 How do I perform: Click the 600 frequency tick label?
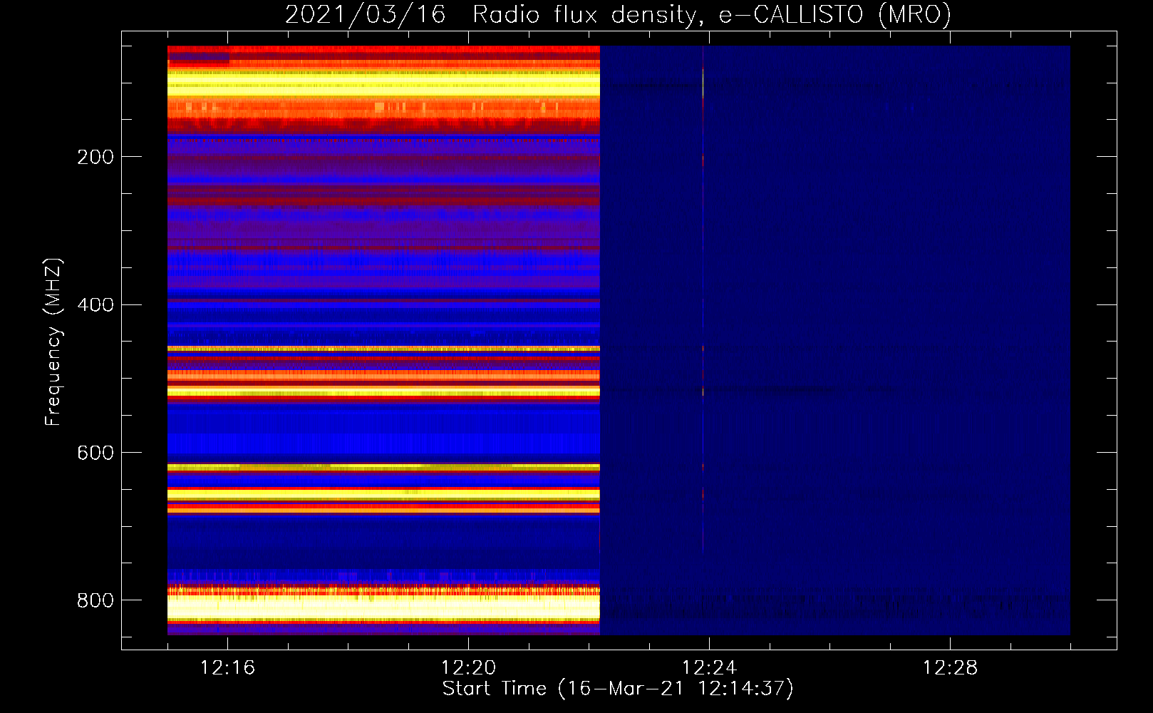pyautogui.click(x=95, y=453)
